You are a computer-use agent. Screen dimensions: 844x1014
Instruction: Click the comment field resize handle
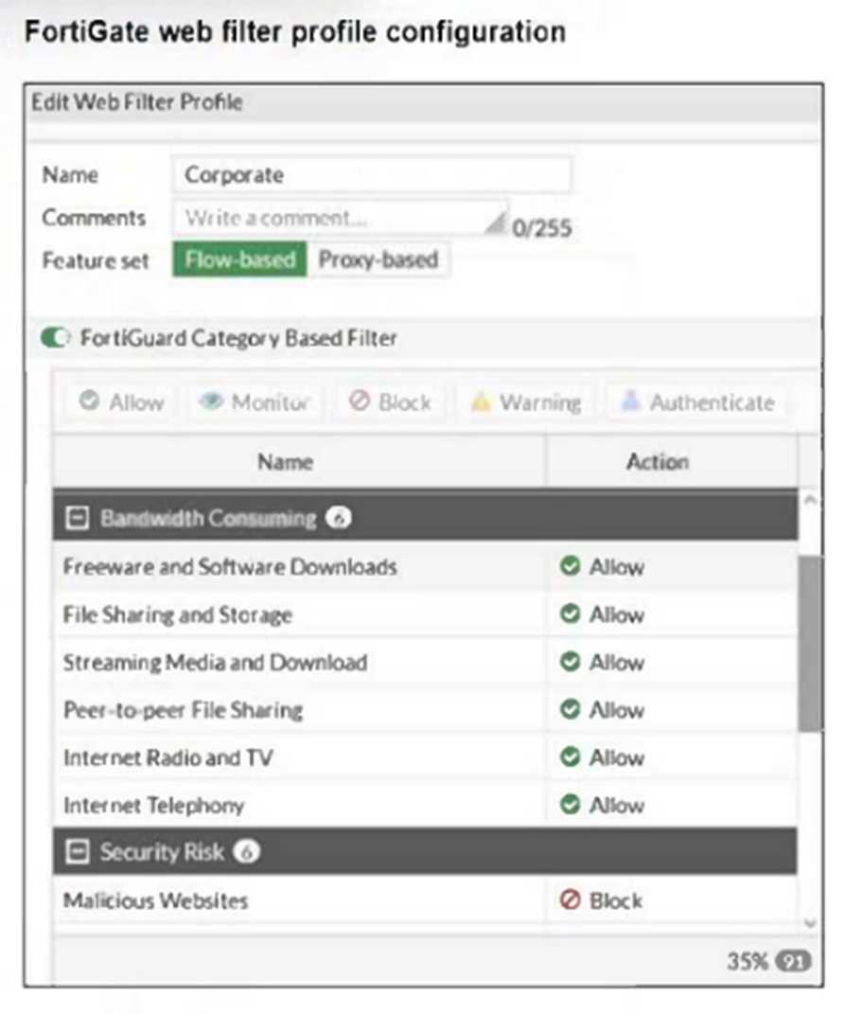[x=496, y=223]
